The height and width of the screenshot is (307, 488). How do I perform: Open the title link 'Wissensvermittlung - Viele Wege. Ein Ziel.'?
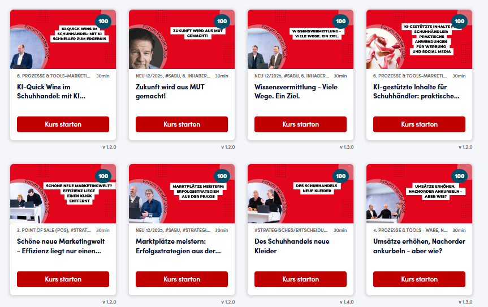[296, 92]
